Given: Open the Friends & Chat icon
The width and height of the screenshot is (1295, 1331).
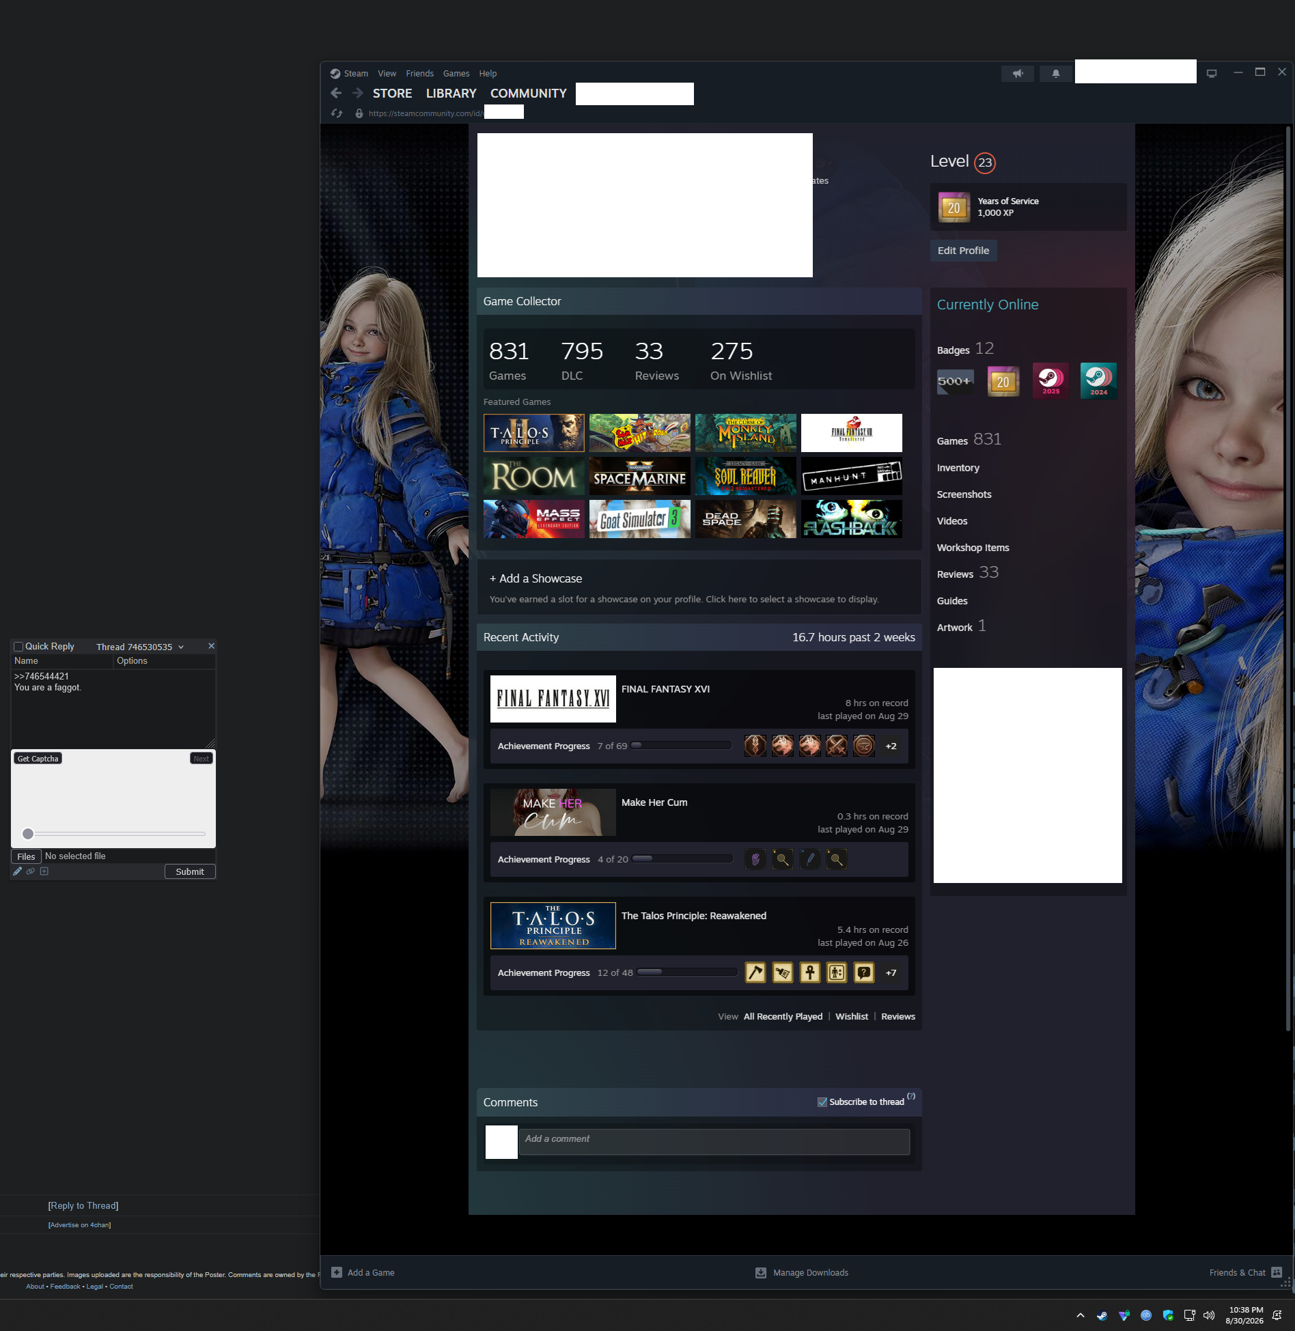Looking at the screenshot, I should coord(1277,1272).
